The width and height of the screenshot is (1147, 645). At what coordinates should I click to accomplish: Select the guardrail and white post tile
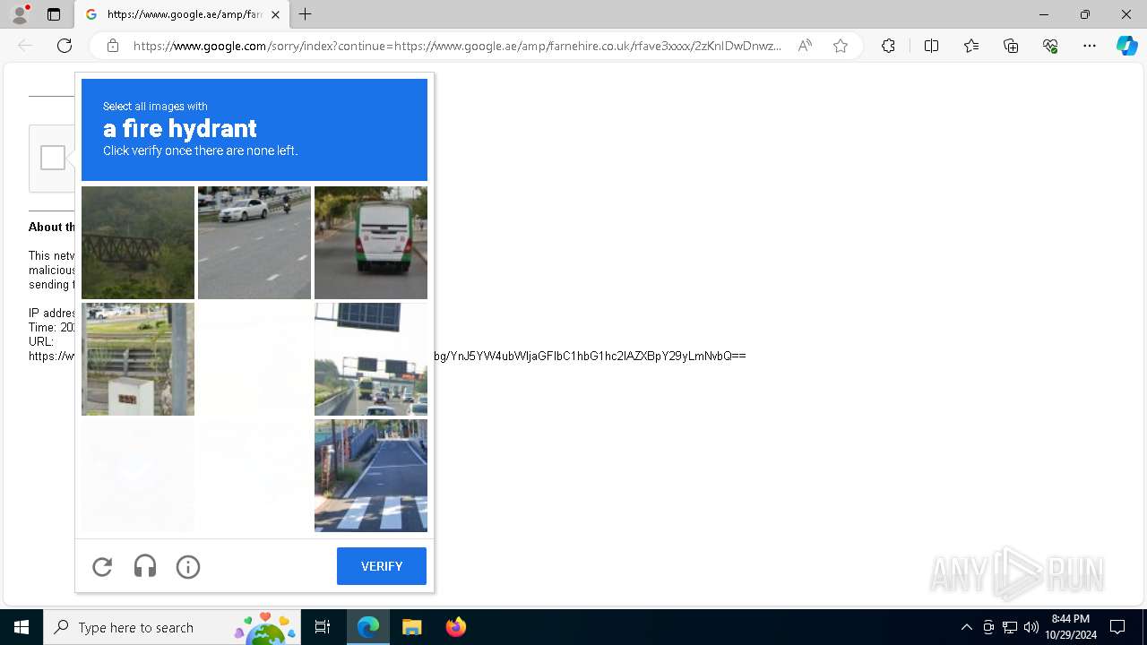click(x=138, y=359)
